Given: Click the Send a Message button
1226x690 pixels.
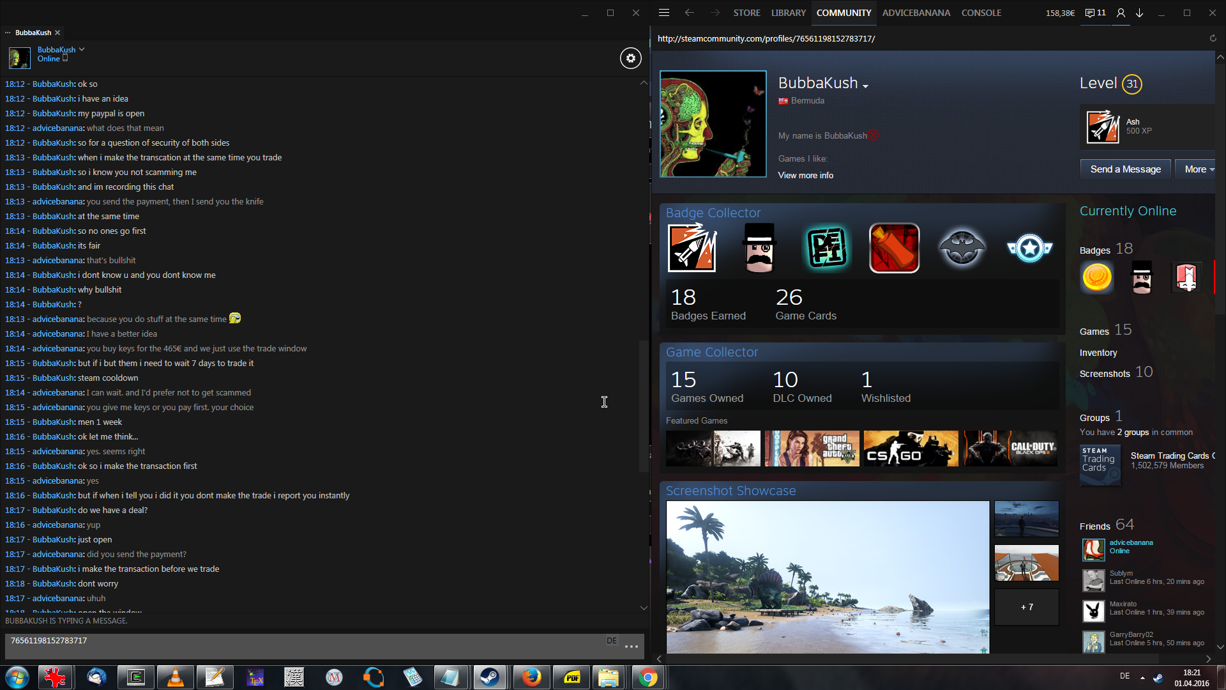Looking at the screenshot, I should coord(1125,169).
